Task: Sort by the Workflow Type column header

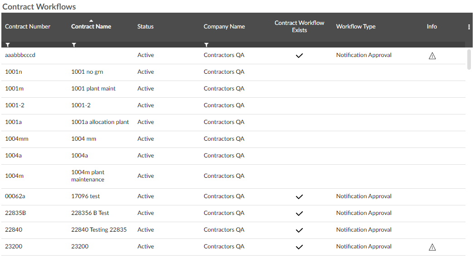Action: pos(356,27)
